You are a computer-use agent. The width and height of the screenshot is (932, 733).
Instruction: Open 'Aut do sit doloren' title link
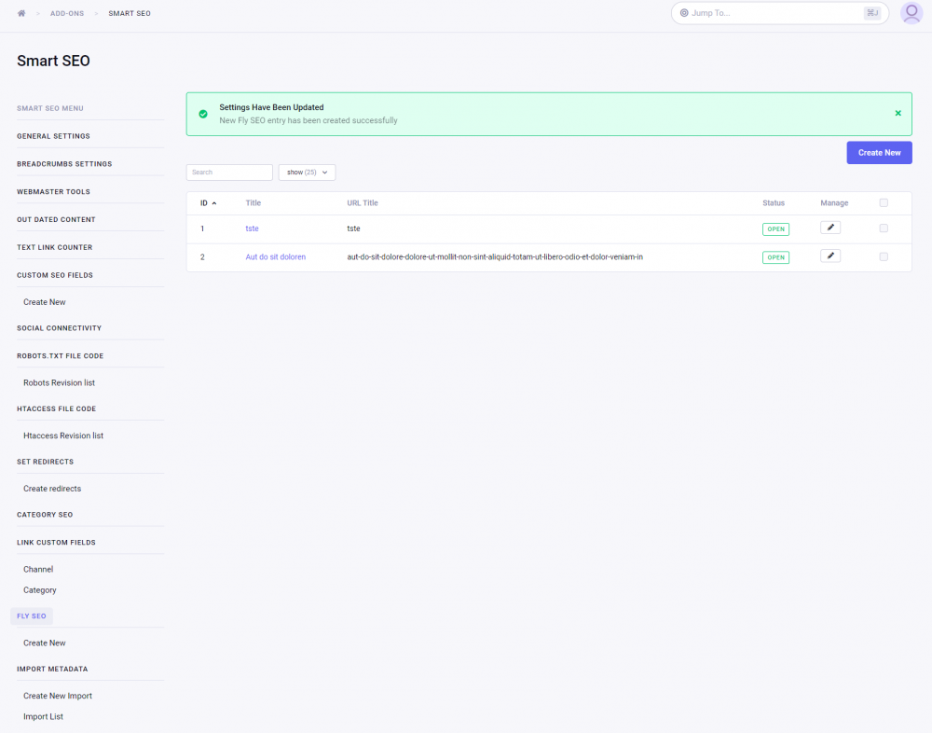click(275, 256)
